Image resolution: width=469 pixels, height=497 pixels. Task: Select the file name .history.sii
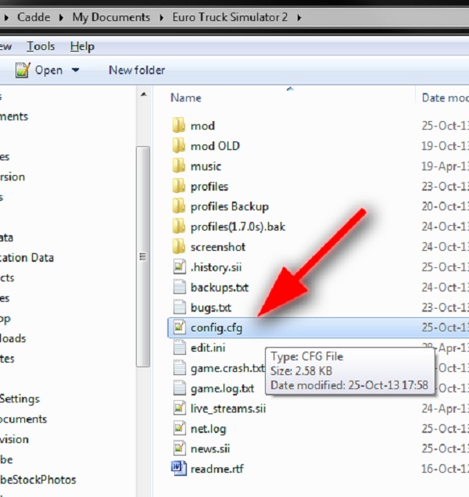(x=216, y=267)
